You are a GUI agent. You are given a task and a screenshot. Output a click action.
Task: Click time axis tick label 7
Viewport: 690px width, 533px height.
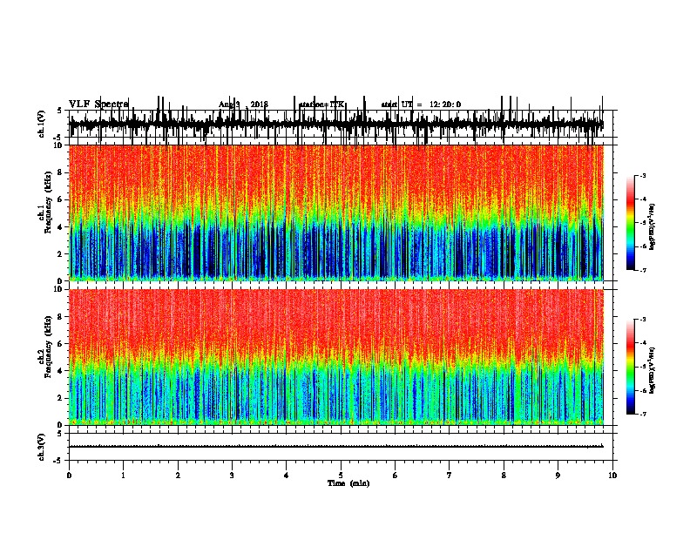(450, 476)
